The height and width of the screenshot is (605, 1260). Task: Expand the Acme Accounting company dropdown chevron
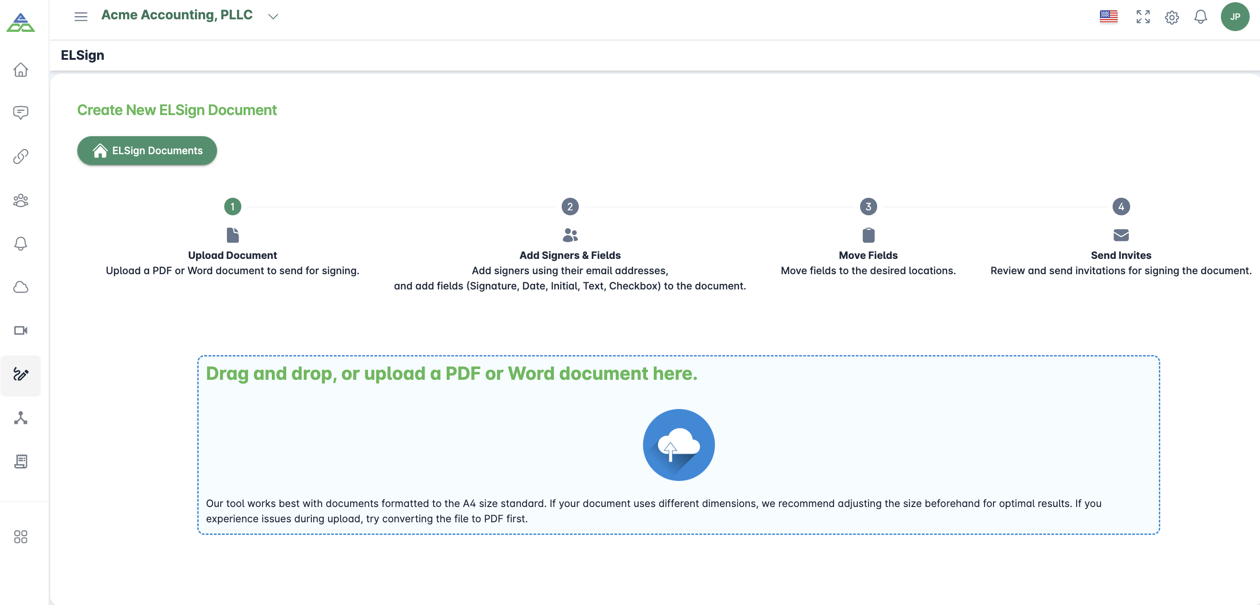tap(273, 17)
